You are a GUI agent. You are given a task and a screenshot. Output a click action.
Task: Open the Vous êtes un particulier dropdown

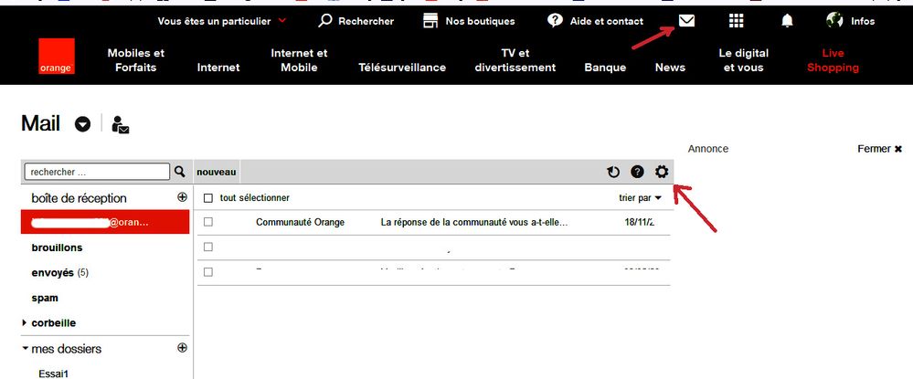click(x=222, y=21)
